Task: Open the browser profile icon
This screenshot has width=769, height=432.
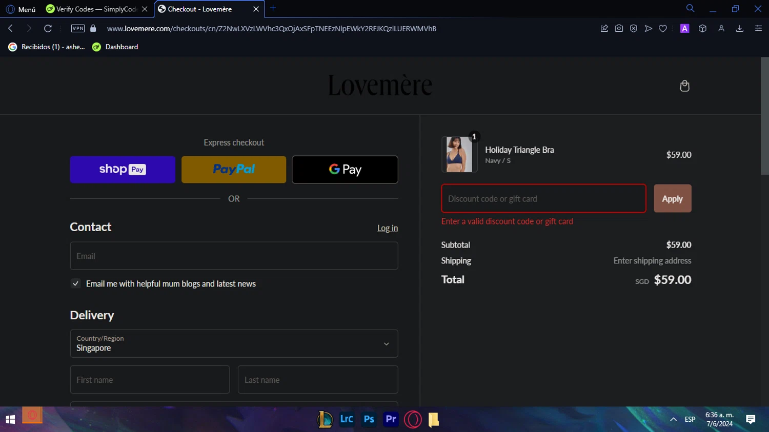Action: 721,28
